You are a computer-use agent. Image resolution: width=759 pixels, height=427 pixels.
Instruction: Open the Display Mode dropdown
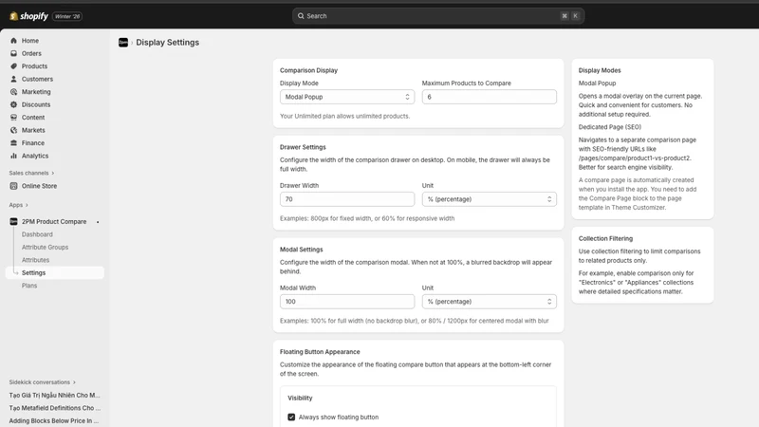coord(347,97)
